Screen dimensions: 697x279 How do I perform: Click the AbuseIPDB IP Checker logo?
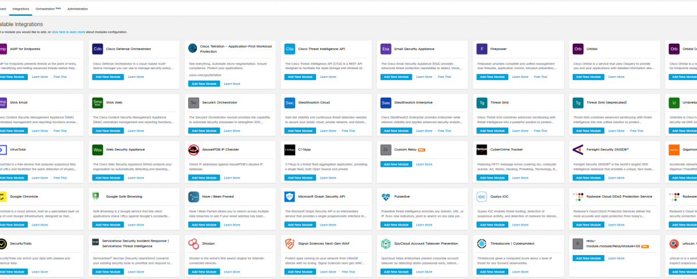193,149
